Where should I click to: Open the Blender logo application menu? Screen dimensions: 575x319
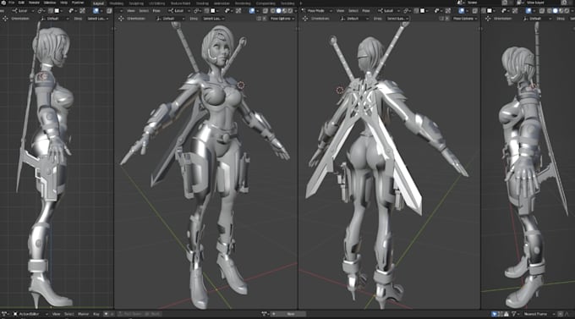click(3, 3)
